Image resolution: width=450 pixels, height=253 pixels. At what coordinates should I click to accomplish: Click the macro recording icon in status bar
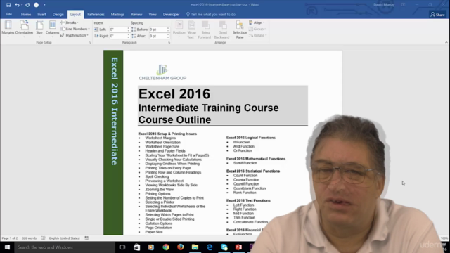[86, 238]
